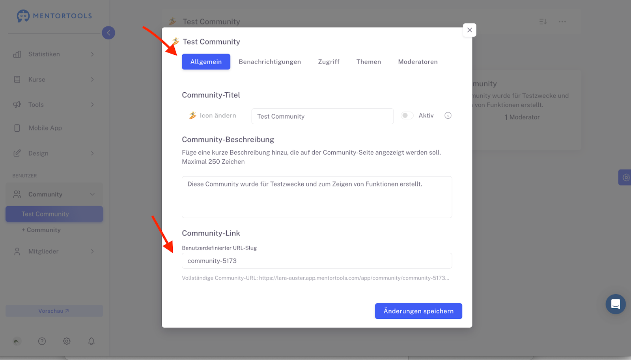Image resolution: width=631 pixels, height=360 pixels.
Task: Click the Community people icon in sidebar
Action: (17, 194)
